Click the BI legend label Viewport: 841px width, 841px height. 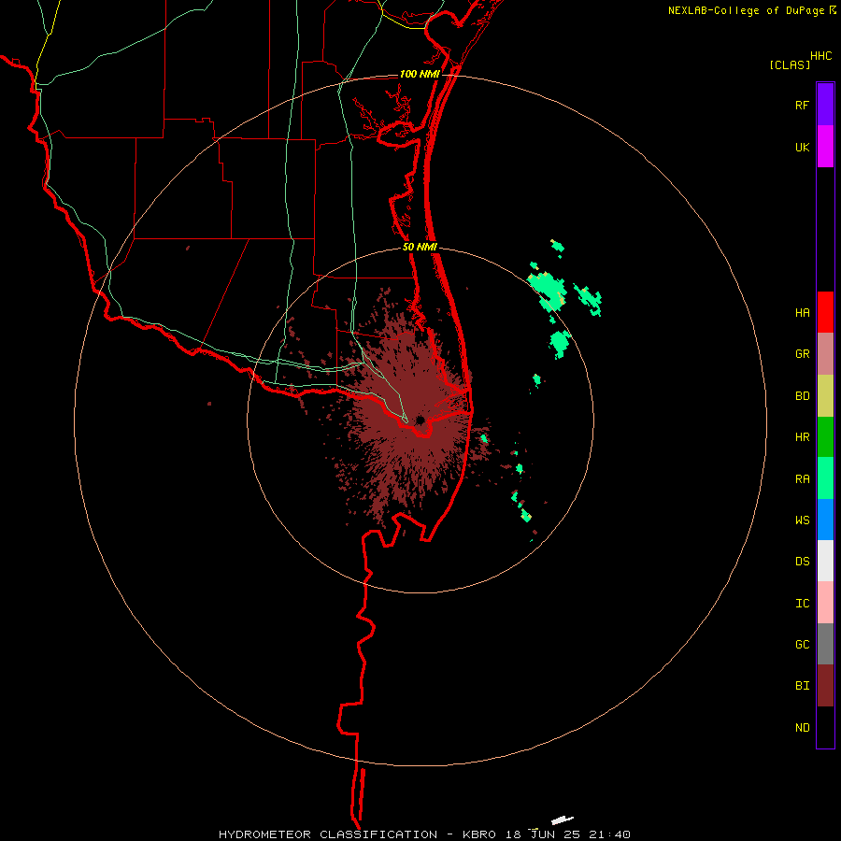point(802,686)
